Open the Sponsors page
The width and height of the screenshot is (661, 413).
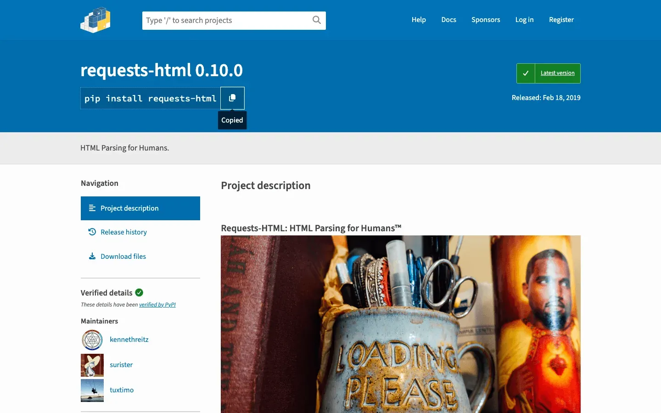tap(486, 20)
